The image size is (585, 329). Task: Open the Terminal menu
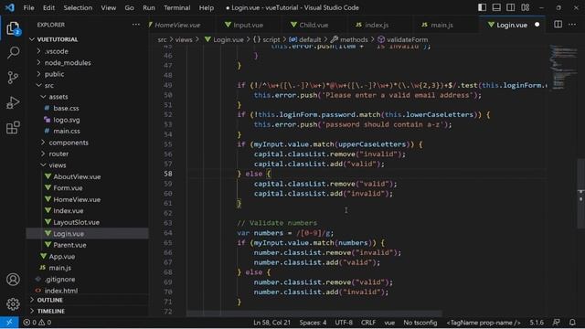coord(176,7)
